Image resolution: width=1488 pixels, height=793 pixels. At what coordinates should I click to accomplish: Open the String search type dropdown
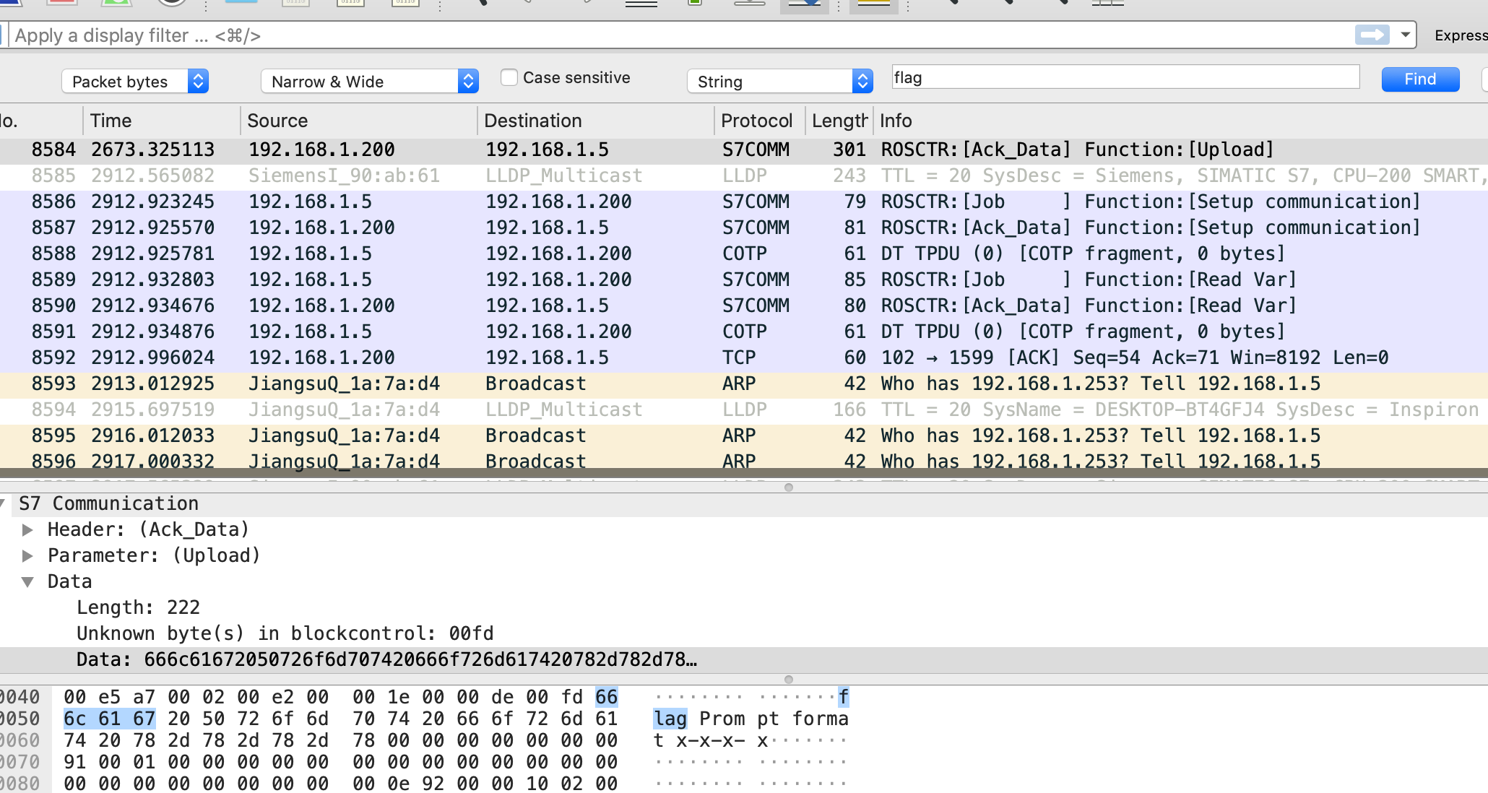[x=780, y=81]
